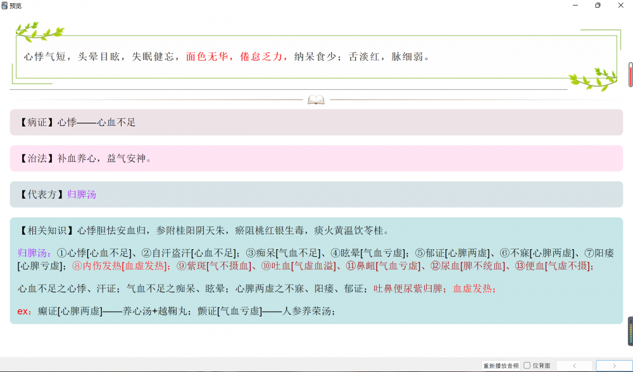
Task: Click text ④眩晕[气血亏虚]
Action: click(x=367, y=254)
